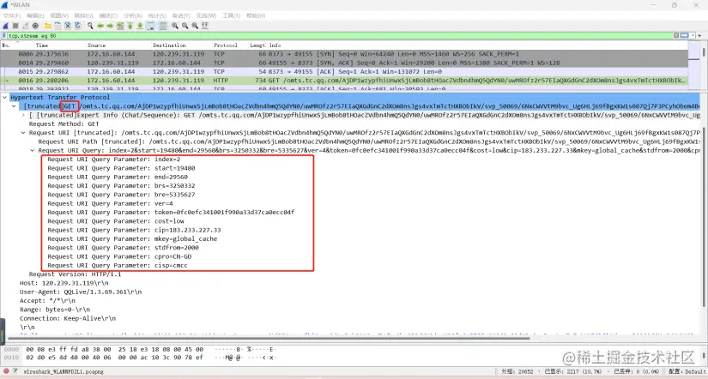708x379 pixels.
Task: Select packet 8014 SYN, ACK row
Action: click(x=344, y=63)
